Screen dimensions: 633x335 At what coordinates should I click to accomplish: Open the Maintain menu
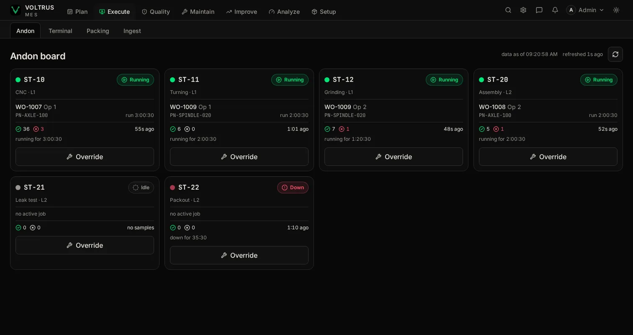pos(198,12)
